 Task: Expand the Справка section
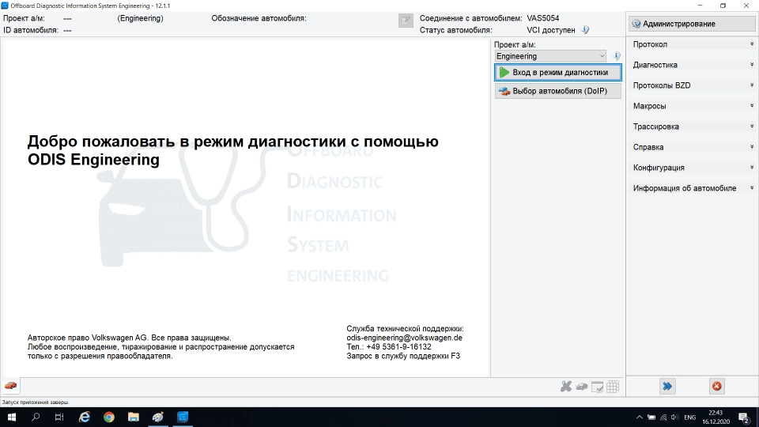click(693, 147)
